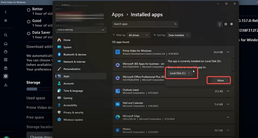Click the Microsoft 365 Apps for business icon
Viewport: 258px width, 138px height.
click(118, 65)
